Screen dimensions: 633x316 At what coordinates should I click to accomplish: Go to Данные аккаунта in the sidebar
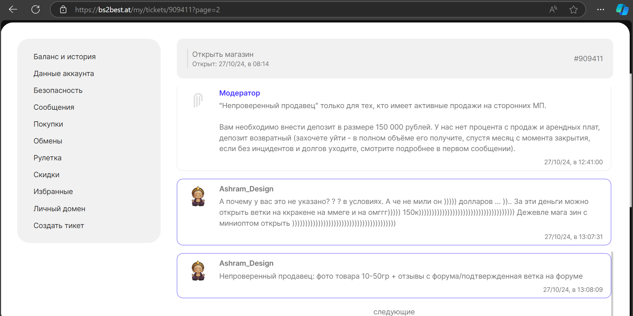coord(63,74)
